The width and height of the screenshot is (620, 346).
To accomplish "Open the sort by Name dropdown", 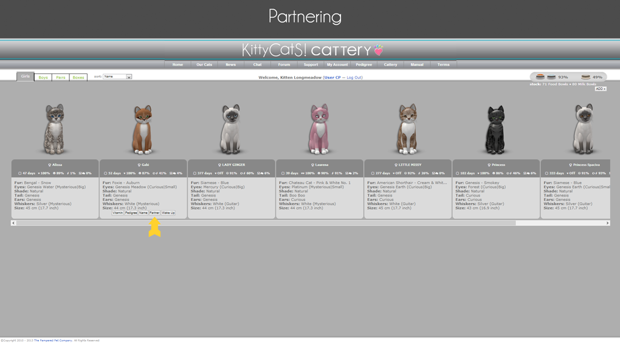I will click(117, 77).
